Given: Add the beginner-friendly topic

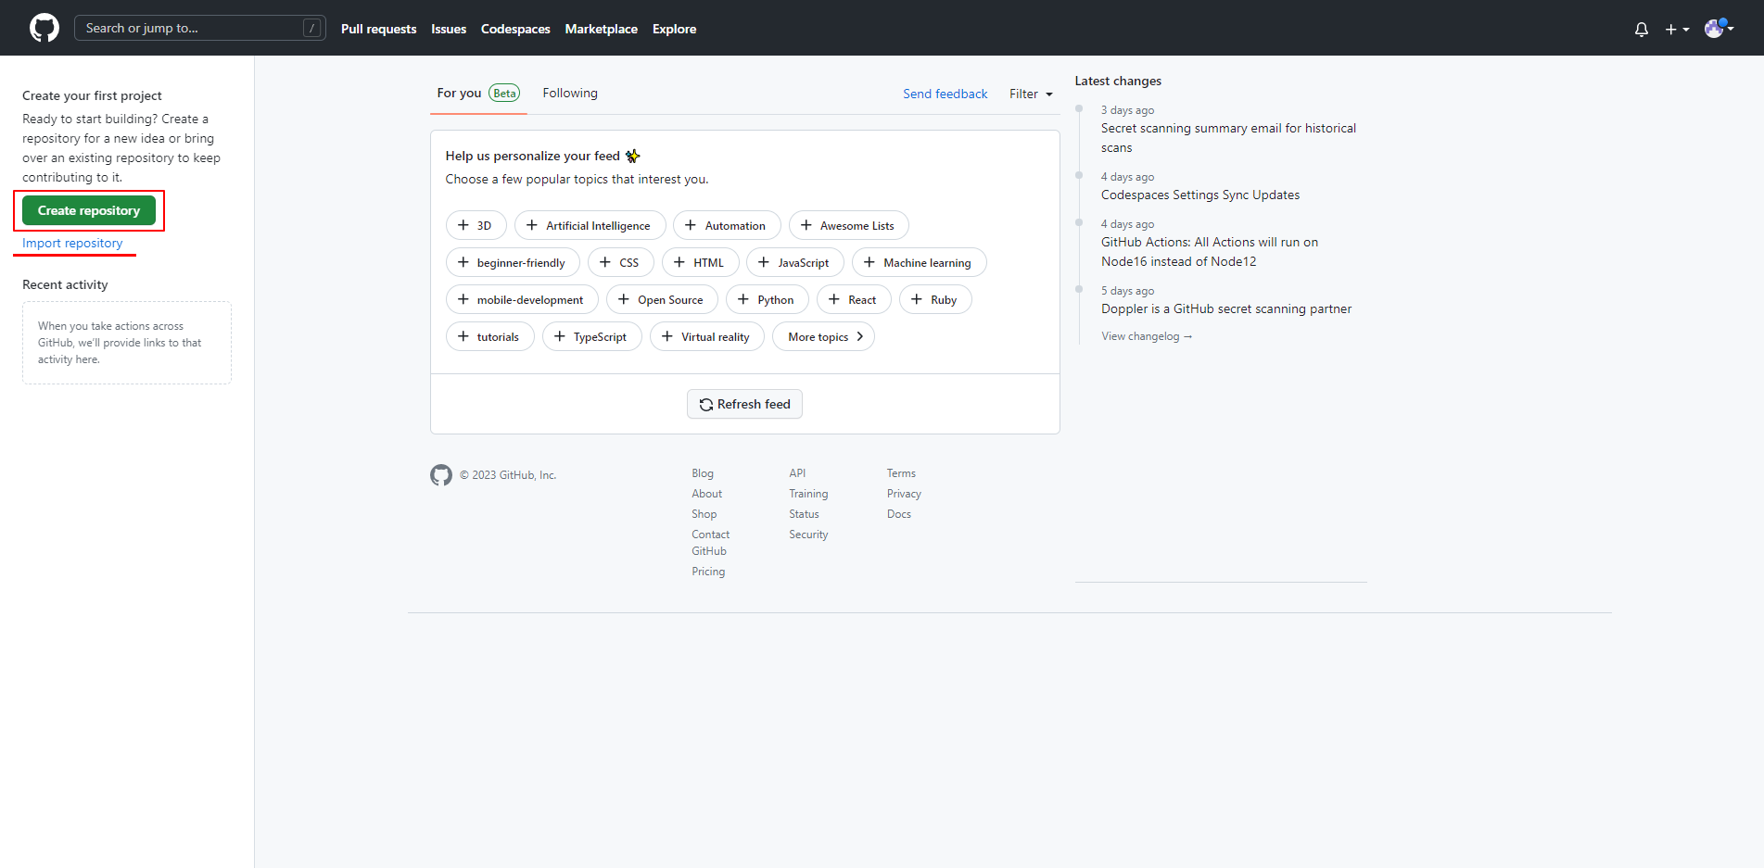Looking at the screenshot, I should tap(513, 262).
